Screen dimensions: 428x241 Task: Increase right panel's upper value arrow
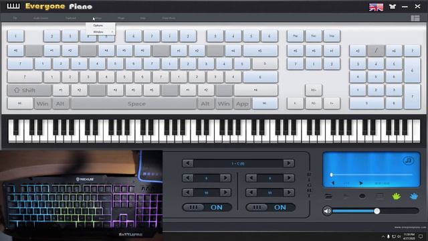tap(289, 178)
